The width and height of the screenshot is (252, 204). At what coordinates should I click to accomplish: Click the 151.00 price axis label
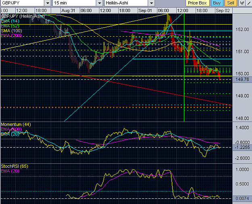[242, 52]
